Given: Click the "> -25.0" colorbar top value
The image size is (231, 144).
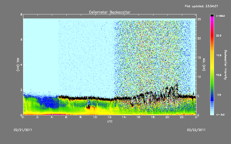Looking at the screenshot, I should (220, 16).
